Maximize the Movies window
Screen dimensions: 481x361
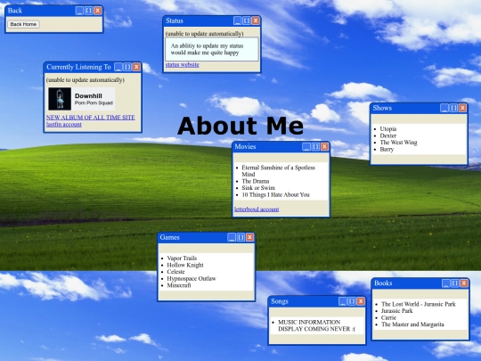coord(315,147)
